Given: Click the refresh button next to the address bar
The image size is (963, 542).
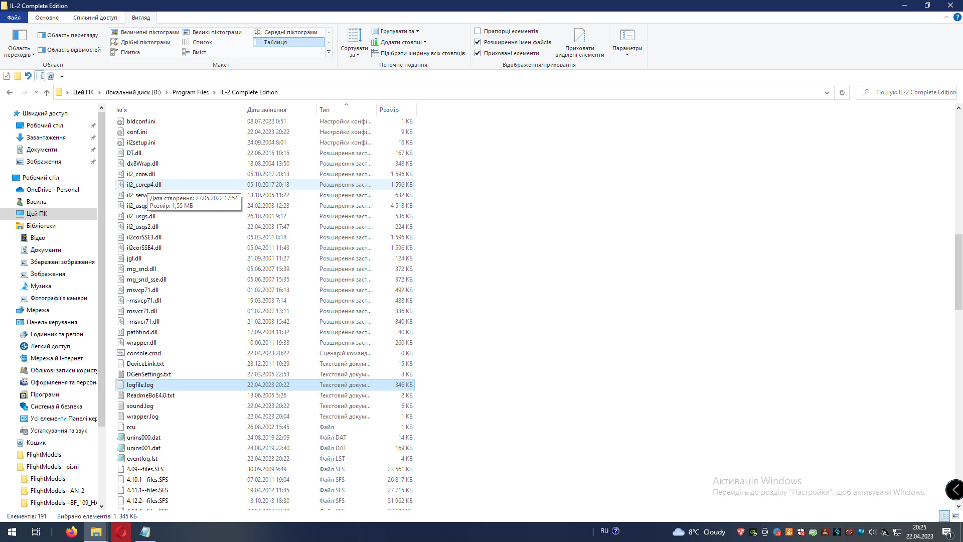Looking at the screenshot, I should 842,92.
